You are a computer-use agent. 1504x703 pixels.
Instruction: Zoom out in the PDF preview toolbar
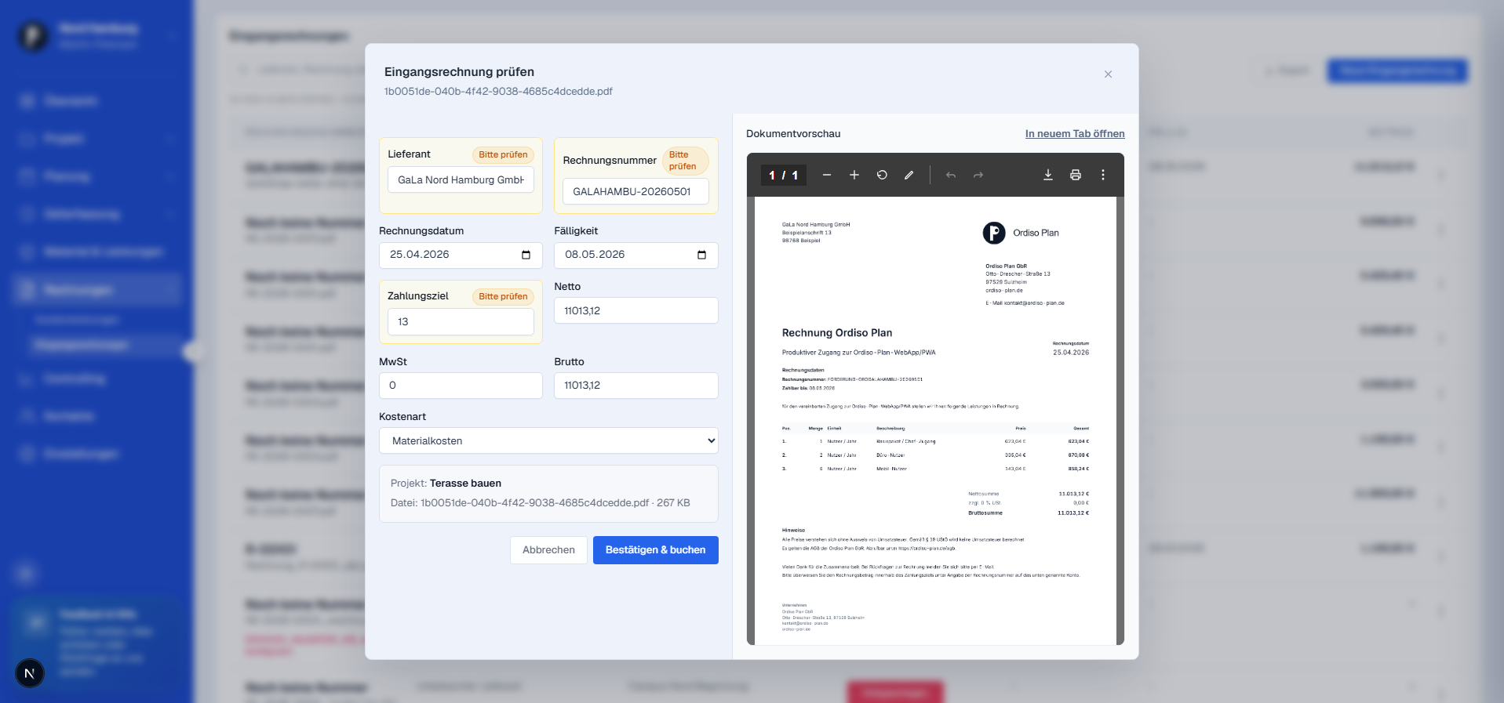coord(826,175)
